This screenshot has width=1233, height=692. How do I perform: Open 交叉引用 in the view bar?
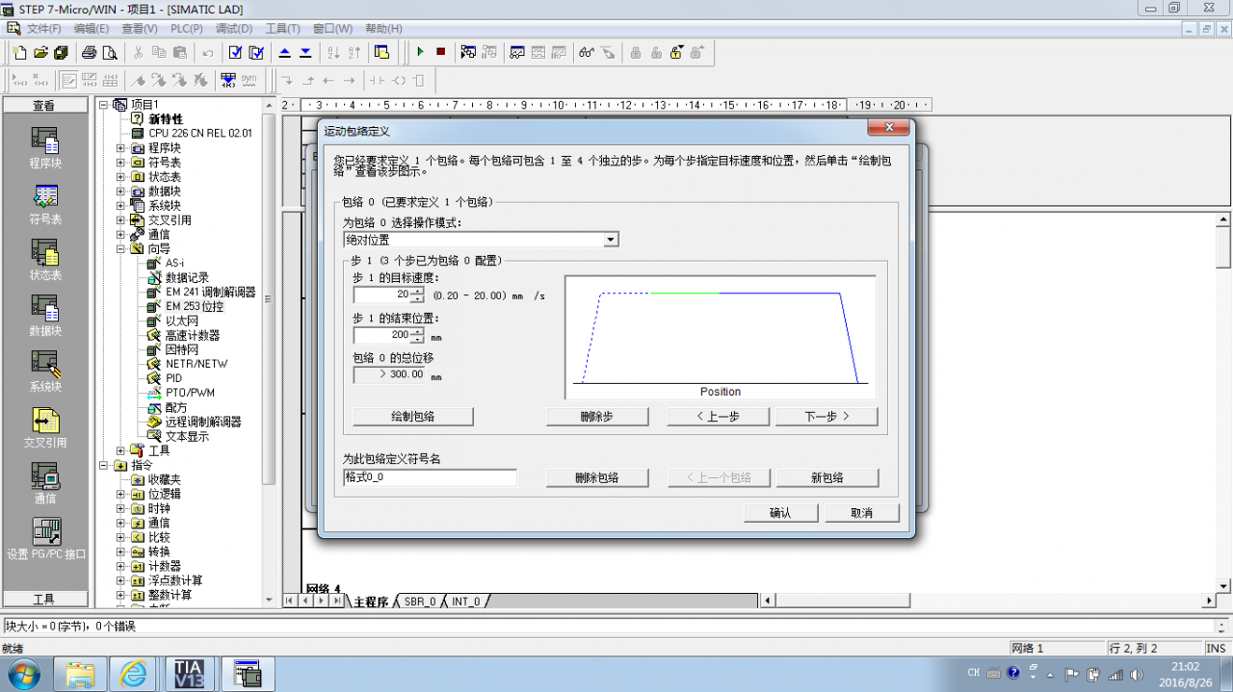click(x=45, y=427)
